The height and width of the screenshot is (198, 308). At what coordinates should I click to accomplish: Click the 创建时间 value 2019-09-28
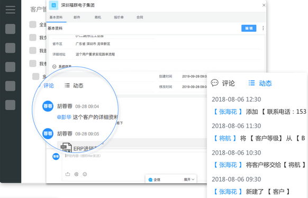tap(194, 76)
